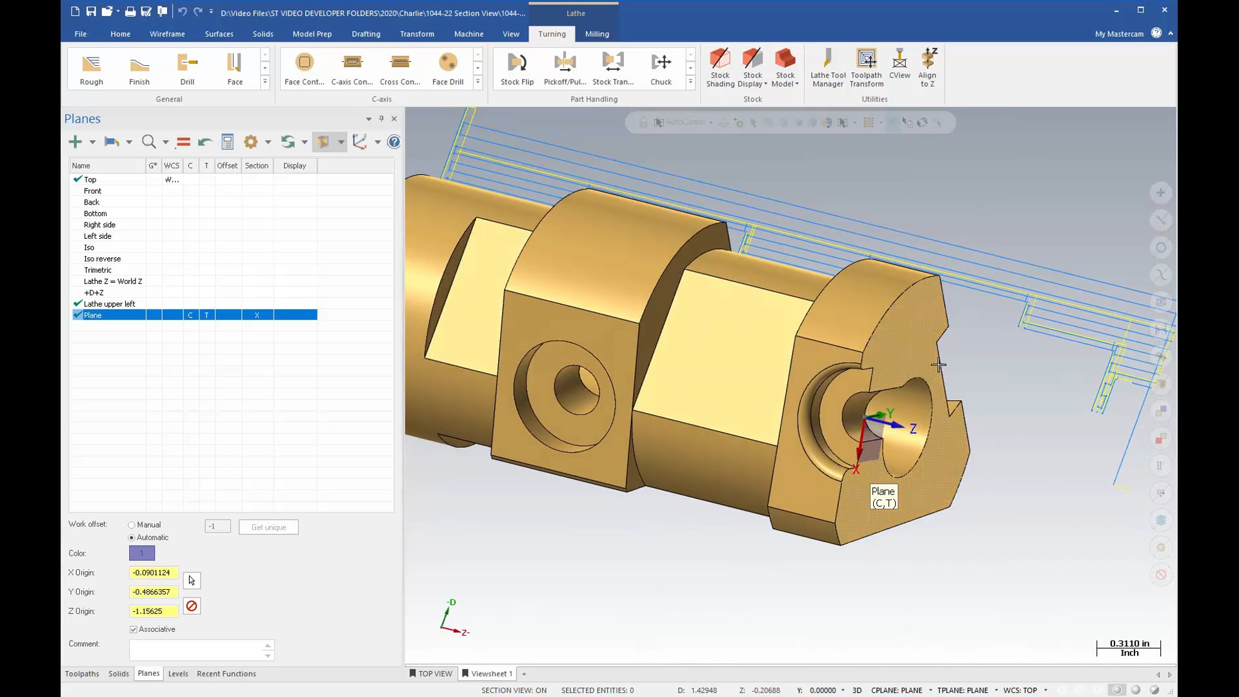Image resolution: width=1239 pixels, height=697 pixels.
Task: Enable the Automatic work offset radio button
Action: (132, 537)
